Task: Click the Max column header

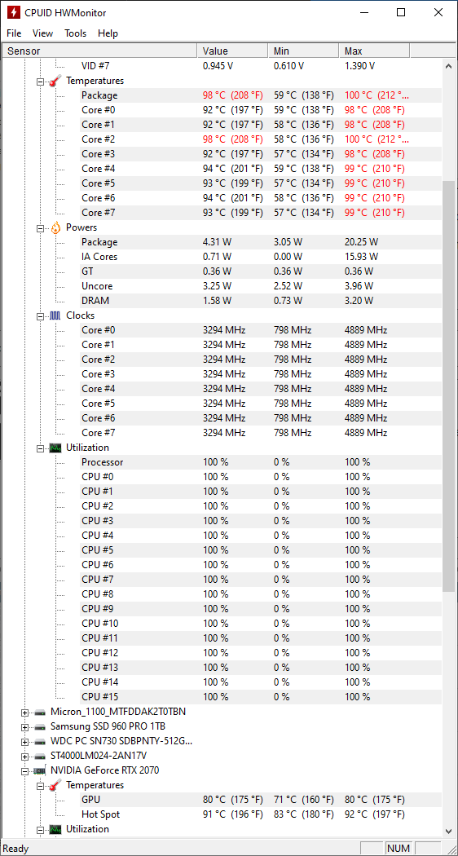Action: [x=375, y=51]
